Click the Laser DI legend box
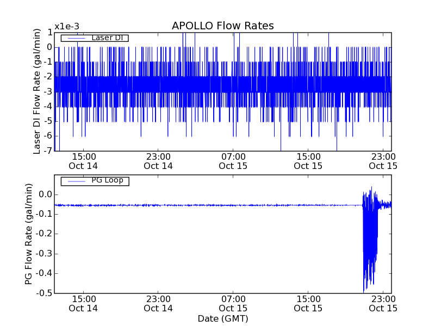 [95, 37]
